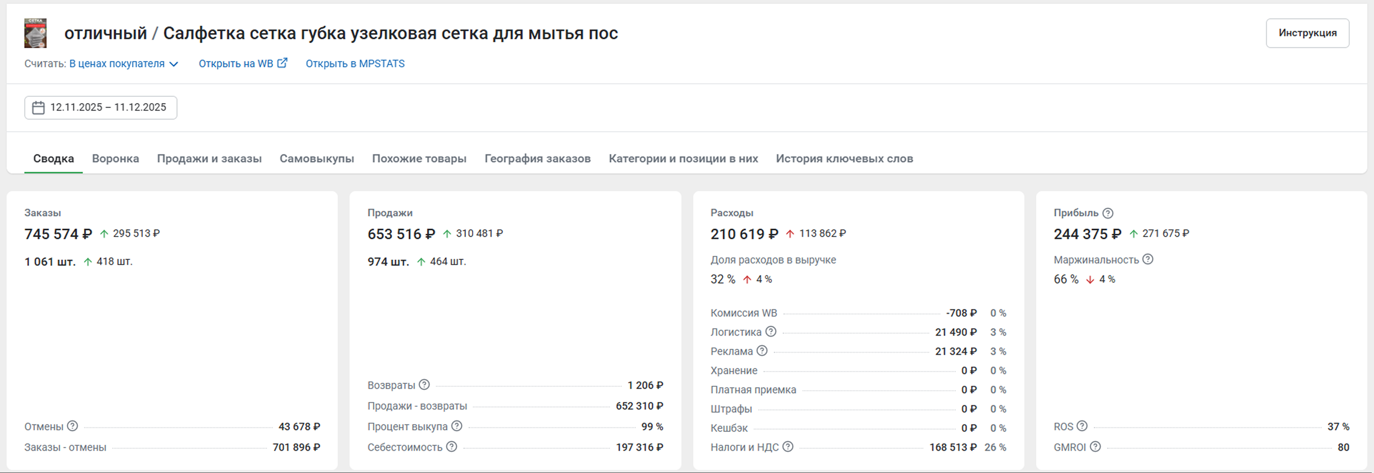Click help icon next to ROS
Viewport: 1374px width, 473px height.
(x=1082, y=426)
